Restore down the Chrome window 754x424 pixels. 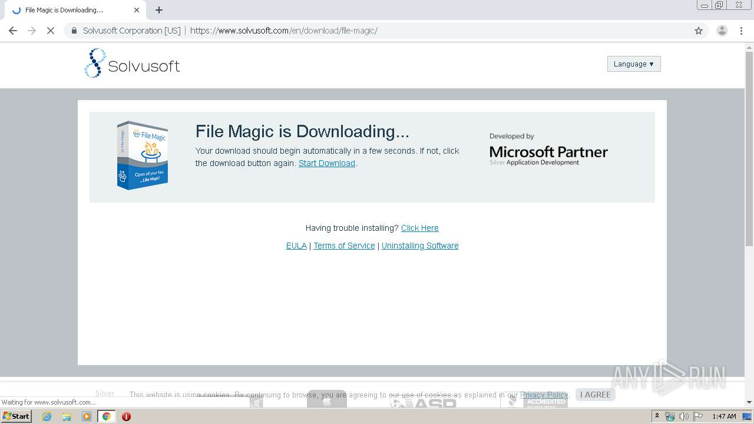pos(719,5)
